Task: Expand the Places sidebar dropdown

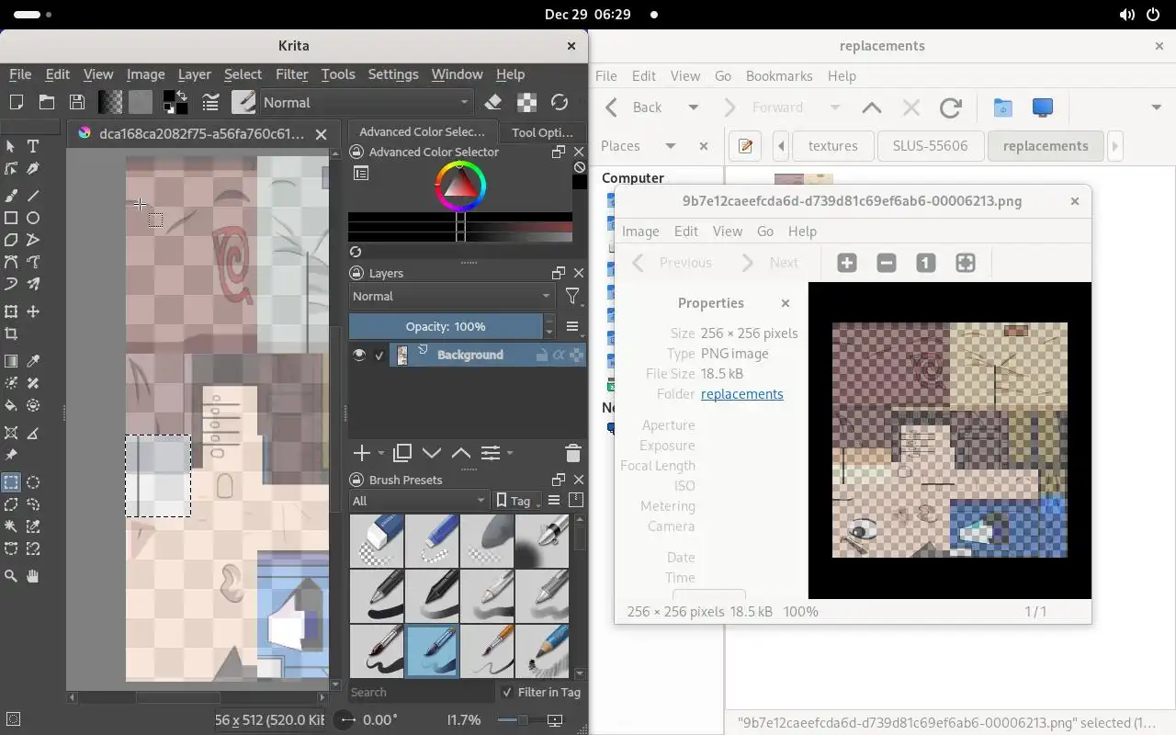Action: tap(671, 146)
